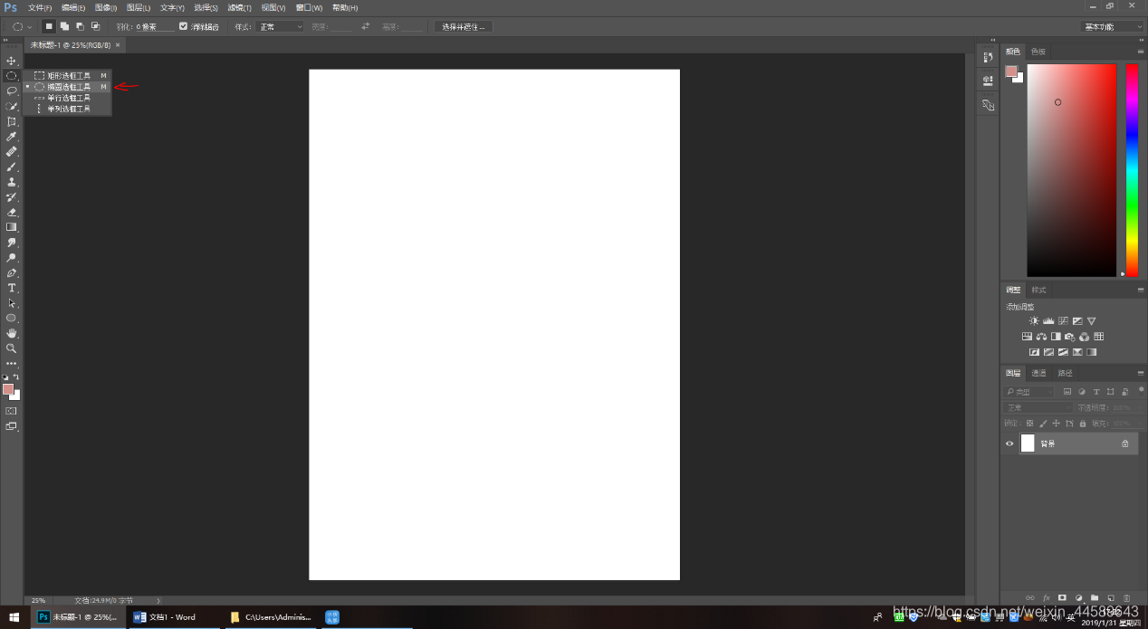The image size is (1148, 629).
Task: Toggle lock all in Layers panel
Action: pos(1082,423)
